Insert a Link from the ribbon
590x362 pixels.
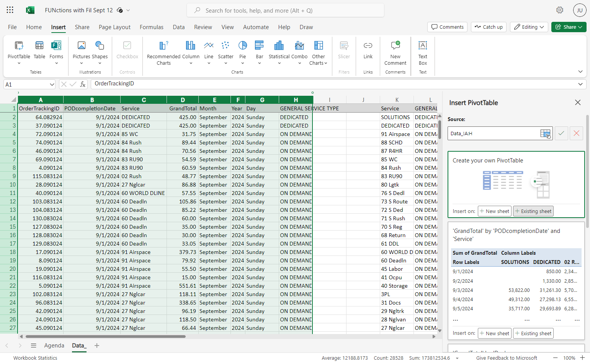pyautogui.click(x=368, y=50)
